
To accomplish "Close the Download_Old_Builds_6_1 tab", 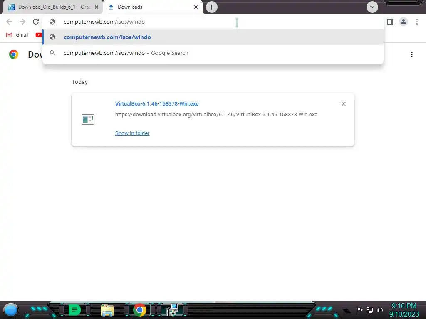I will (x=97, y=7).
